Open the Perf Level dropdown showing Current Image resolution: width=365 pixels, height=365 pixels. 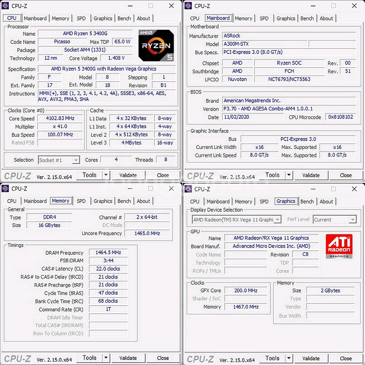pyautogui.click(x=352, y=220)
